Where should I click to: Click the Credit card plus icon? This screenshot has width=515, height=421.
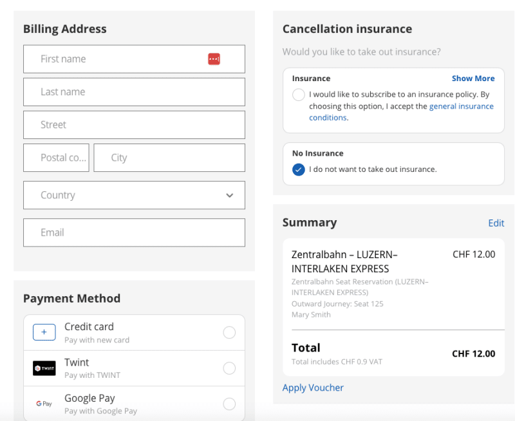44,332
